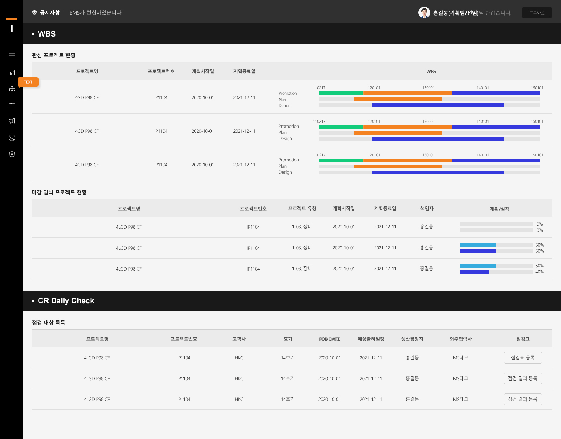Open the calendar icon in sidebar

[12, 105]
